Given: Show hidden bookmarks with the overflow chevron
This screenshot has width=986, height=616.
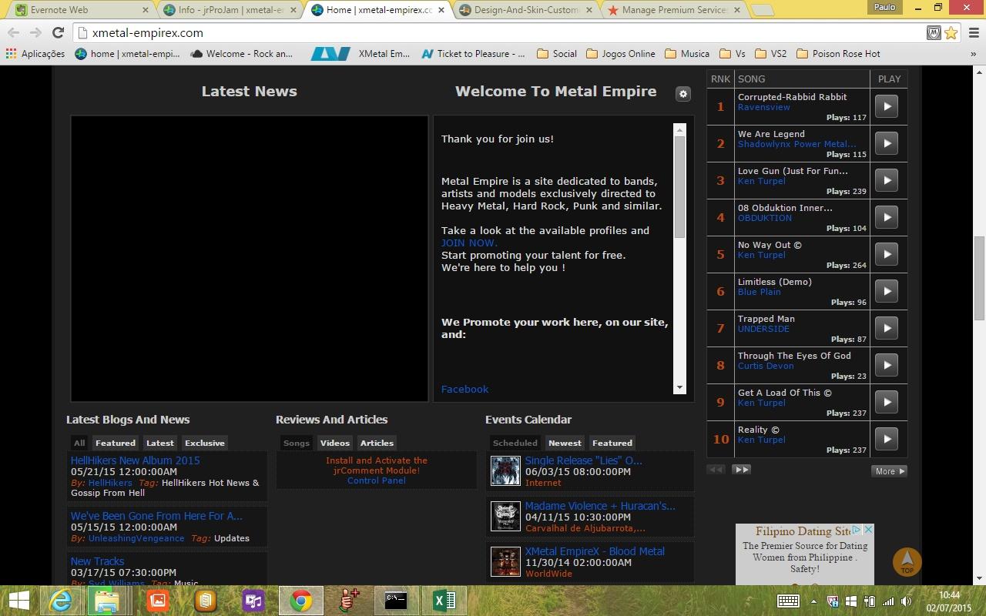Looking at the screenshot, I should click(x=974, y=54).
